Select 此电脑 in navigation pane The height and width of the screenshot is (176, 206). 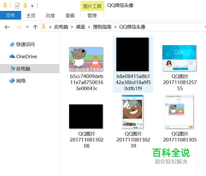click(30, 68)
